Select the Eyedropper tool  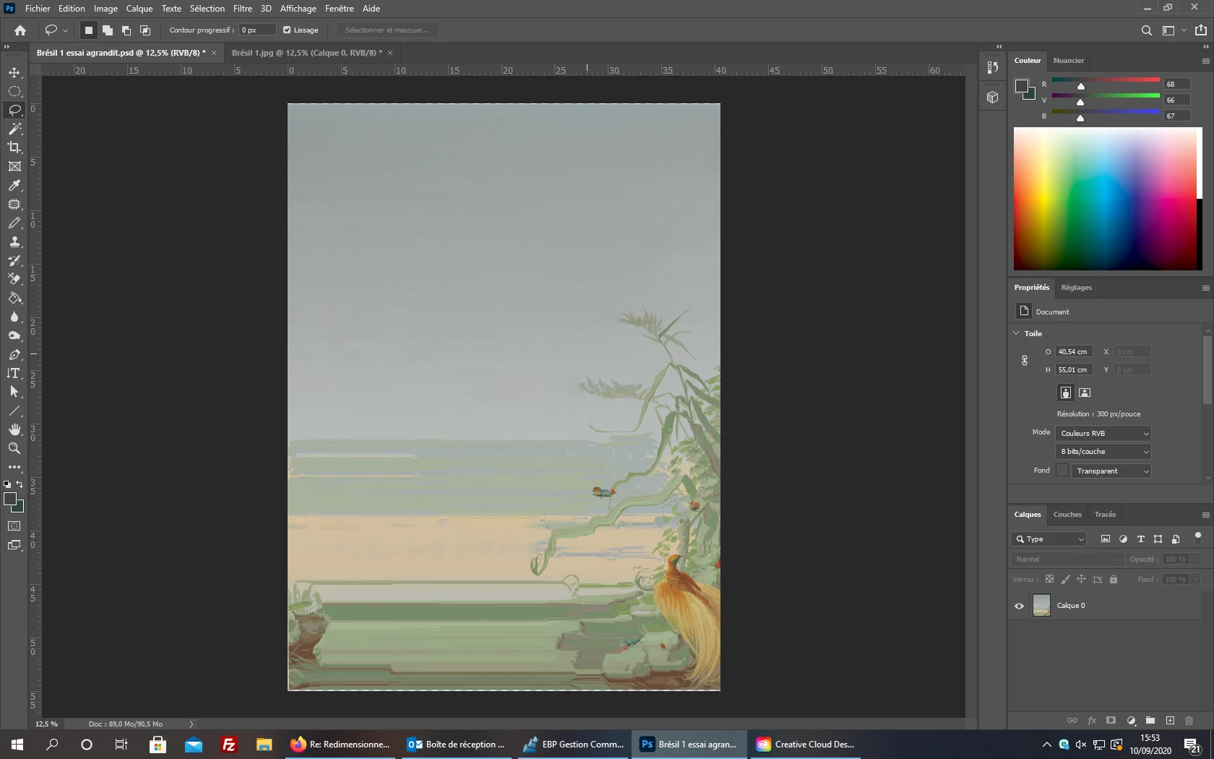pyautogui.click(x=14, y=186)
